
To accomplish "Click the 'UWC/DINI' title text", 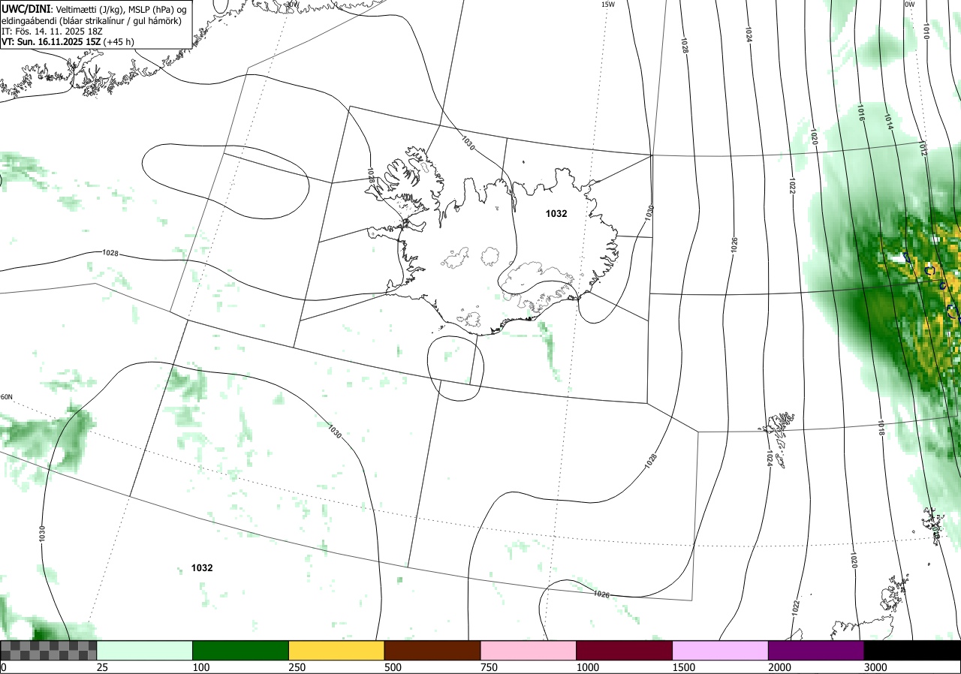I will (x=26, y=8).
